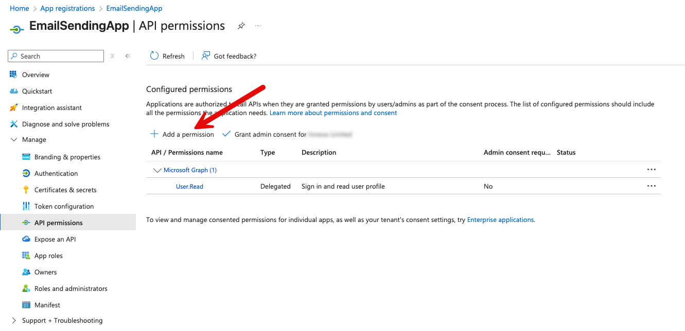Open App roles
The image size is (685, 331).
pos(48,255)
